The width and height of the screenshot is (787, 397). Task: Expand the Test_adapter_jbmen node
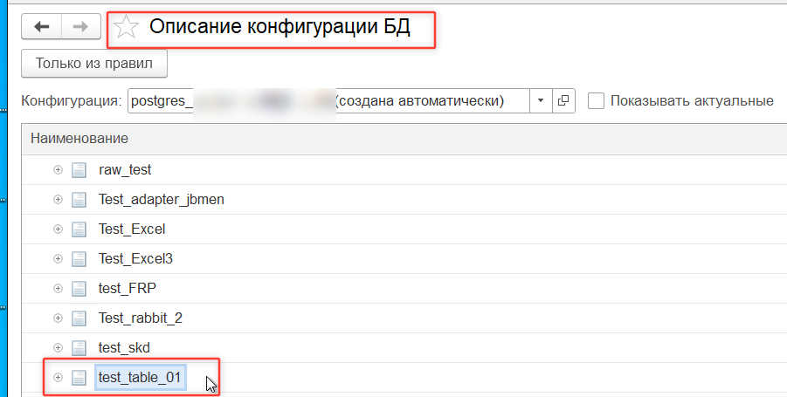click(x=59, y=200)
